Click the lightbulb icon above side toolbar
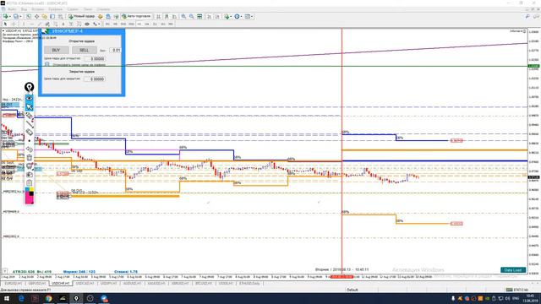The image size is (541, 304). pos(29,87)
